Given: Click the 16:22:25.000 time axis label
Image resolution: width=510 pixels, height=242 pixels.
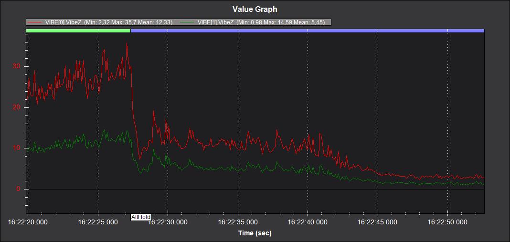Looking at the screenshot, I should tap(98, 222).
